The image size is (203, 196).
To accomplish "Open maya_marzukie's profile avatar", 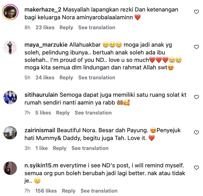I will point(10,47).
